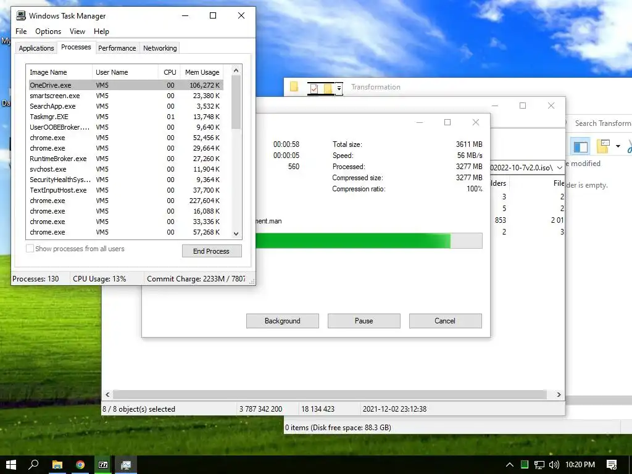632x474 pixels.
Task: Sort processes by CPU column
Action: [x=169, y=72]
